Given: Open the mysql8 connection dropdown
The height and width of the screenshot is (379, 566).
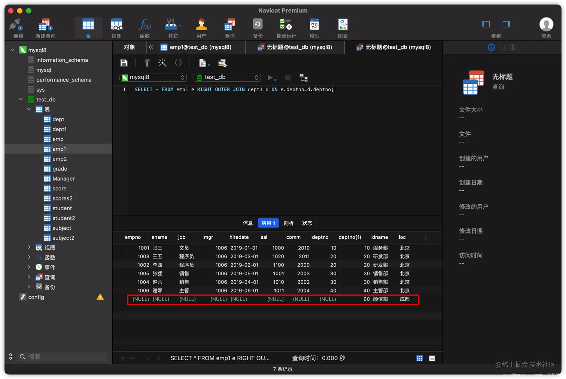Looking at the screenshot, I should (x=153, y=77).
